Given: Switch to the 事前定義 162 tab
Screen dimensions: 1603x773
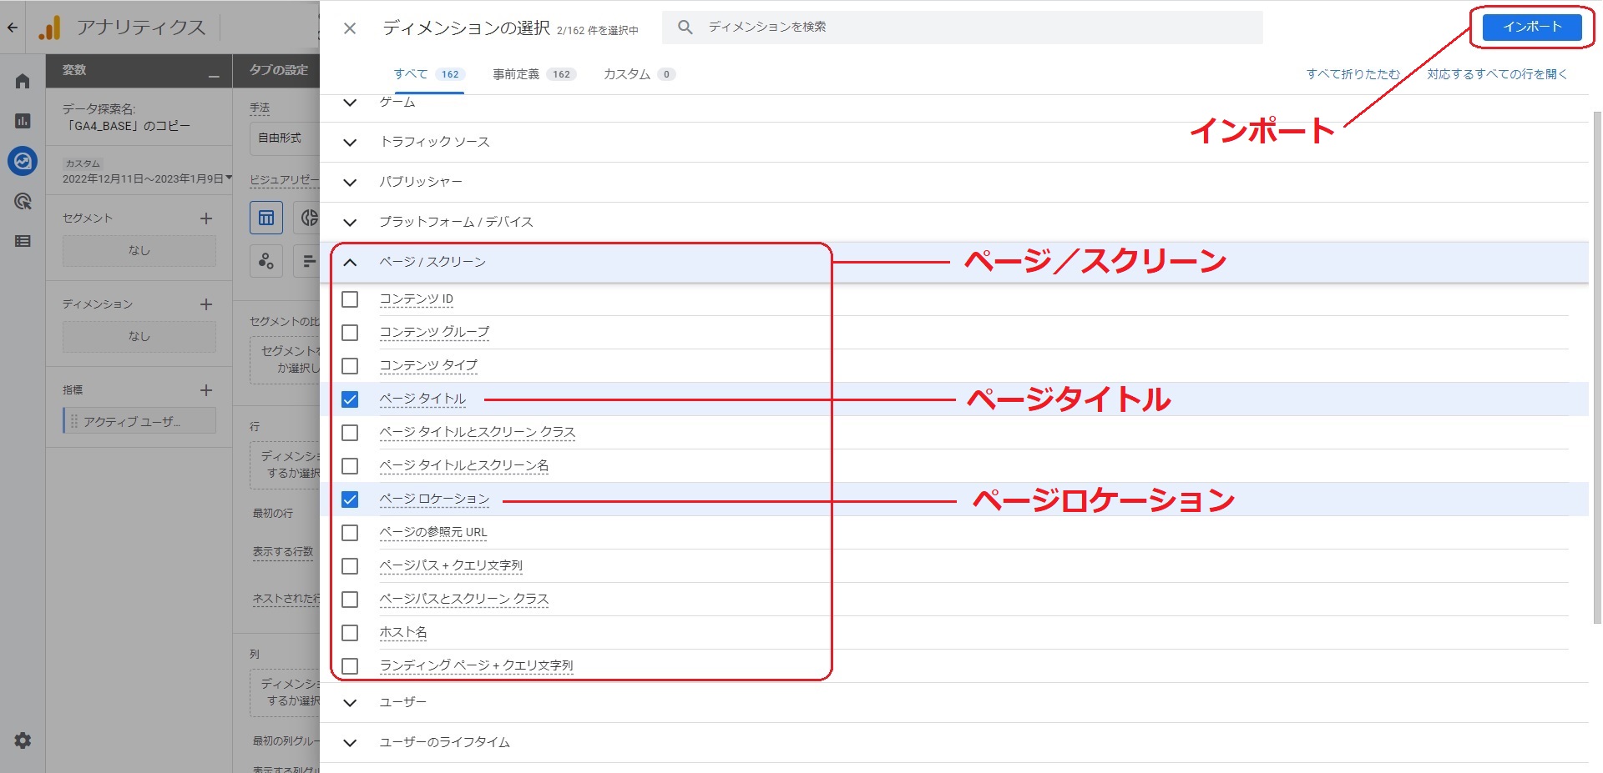Looking at the screenshot, I should (533, 74).
